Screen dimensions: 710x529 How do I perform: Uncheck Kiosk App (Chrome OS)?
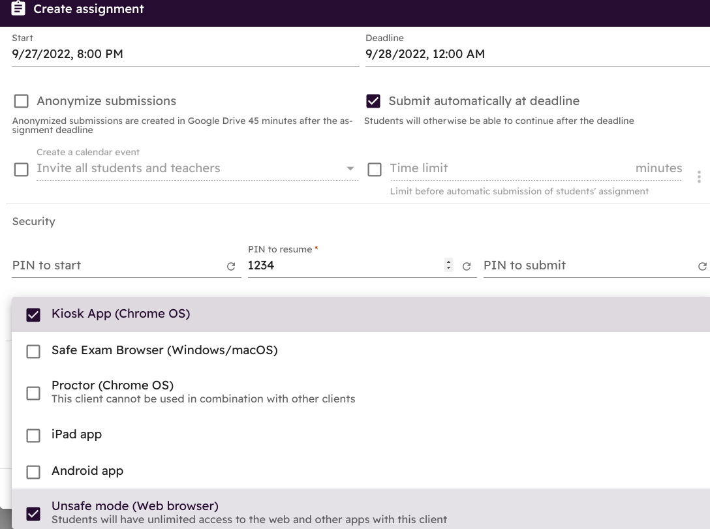tap(33, 314)
